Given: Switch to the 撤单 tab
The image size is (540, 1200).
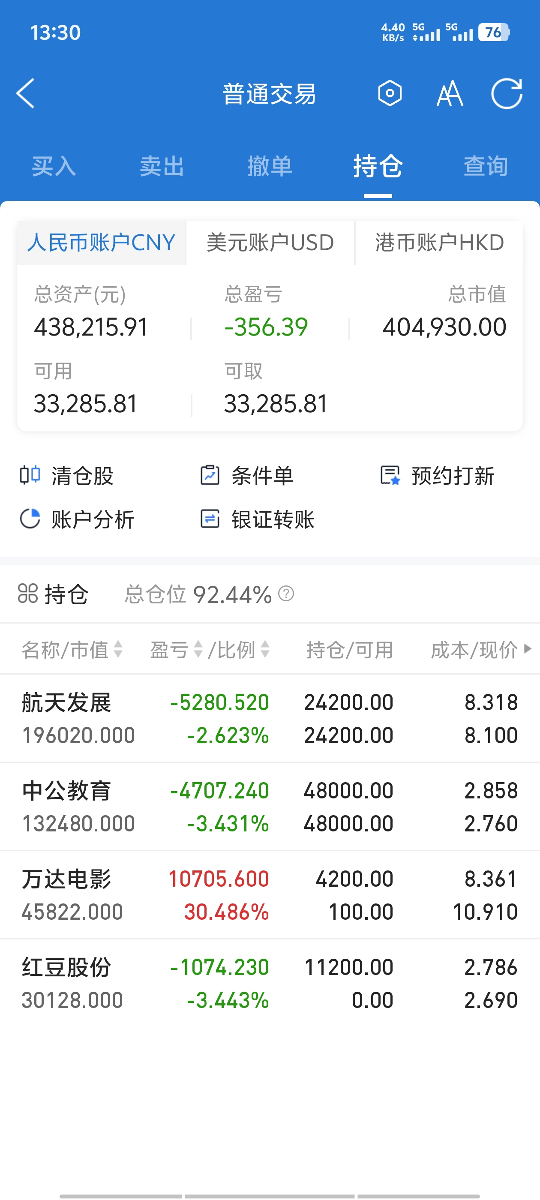Looking at the screenshot, I should pos(270,166).
